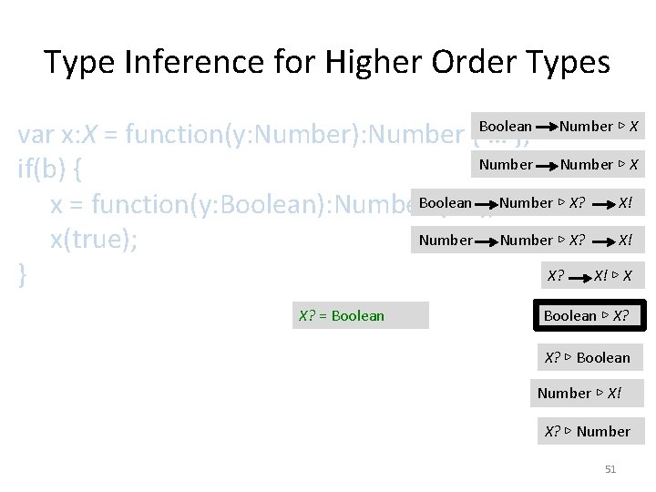Click the word "Boolean" in the topmost box
This screenshot has width=656, height=492.
(x=506, y=127)
